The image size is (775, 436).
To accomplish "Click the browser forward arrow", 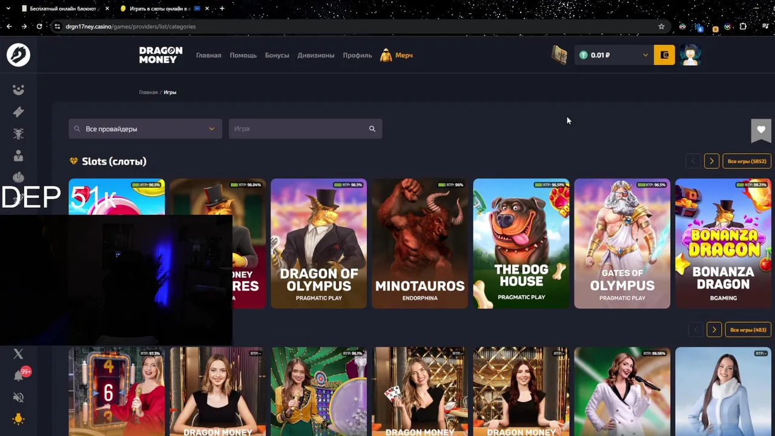I will coord(24,26).
